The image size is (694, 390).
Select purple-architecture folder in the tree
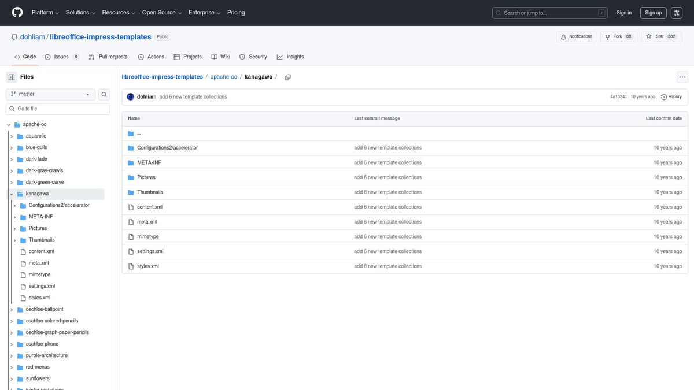click(x=47, y=355)
